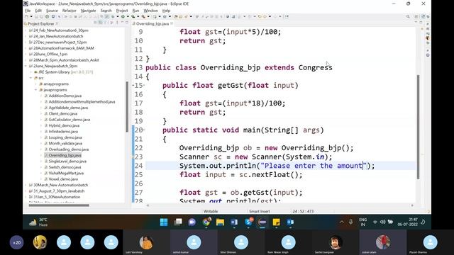
Task: Click the External Tools run icon
Action: pos(143,17)
